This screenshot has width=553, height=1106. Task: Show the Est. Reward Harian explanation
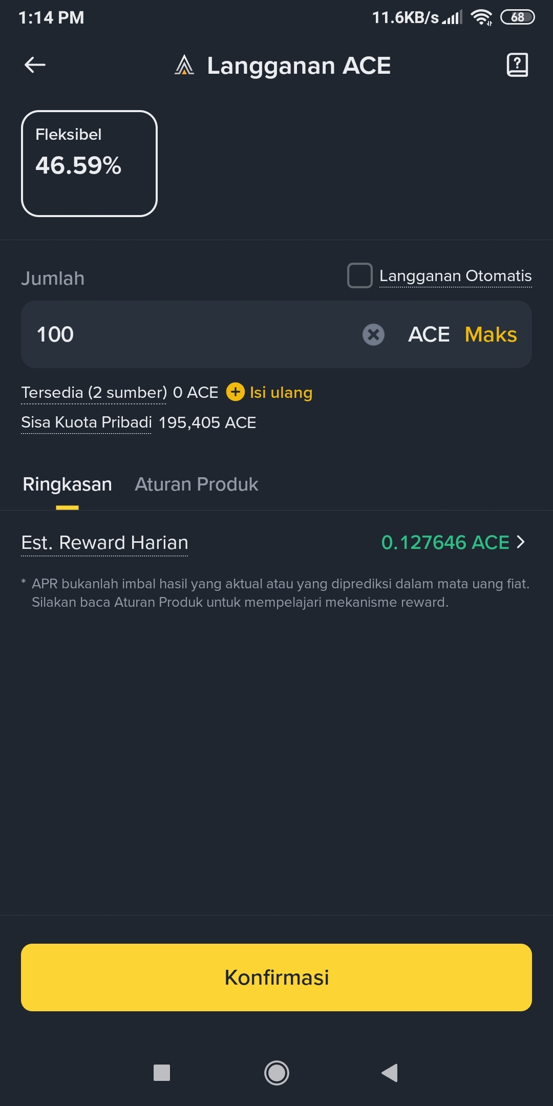click(105, 543)
